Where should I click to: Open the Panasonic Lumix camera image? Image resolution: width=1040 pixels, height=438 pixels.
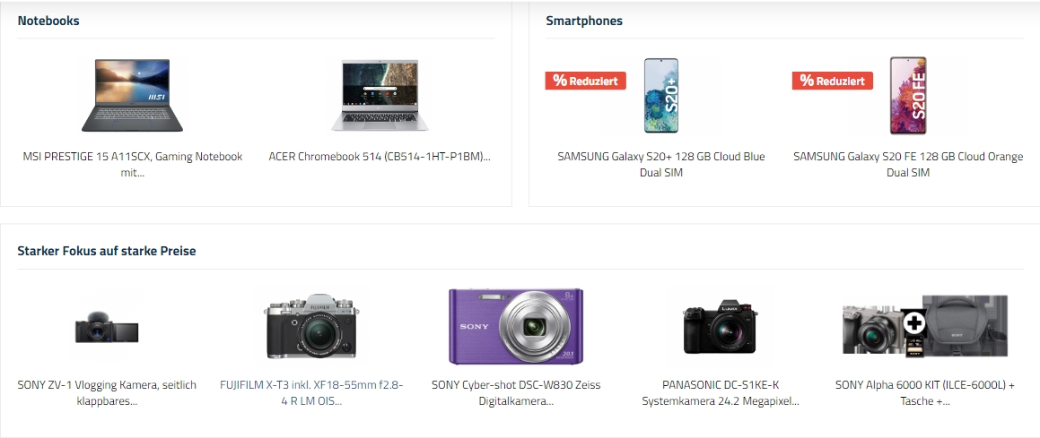pyautogui.click(x=721, y=327)
